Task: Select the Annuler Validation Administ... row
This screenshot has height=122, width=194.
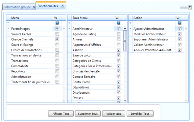Action: (156, 50)
